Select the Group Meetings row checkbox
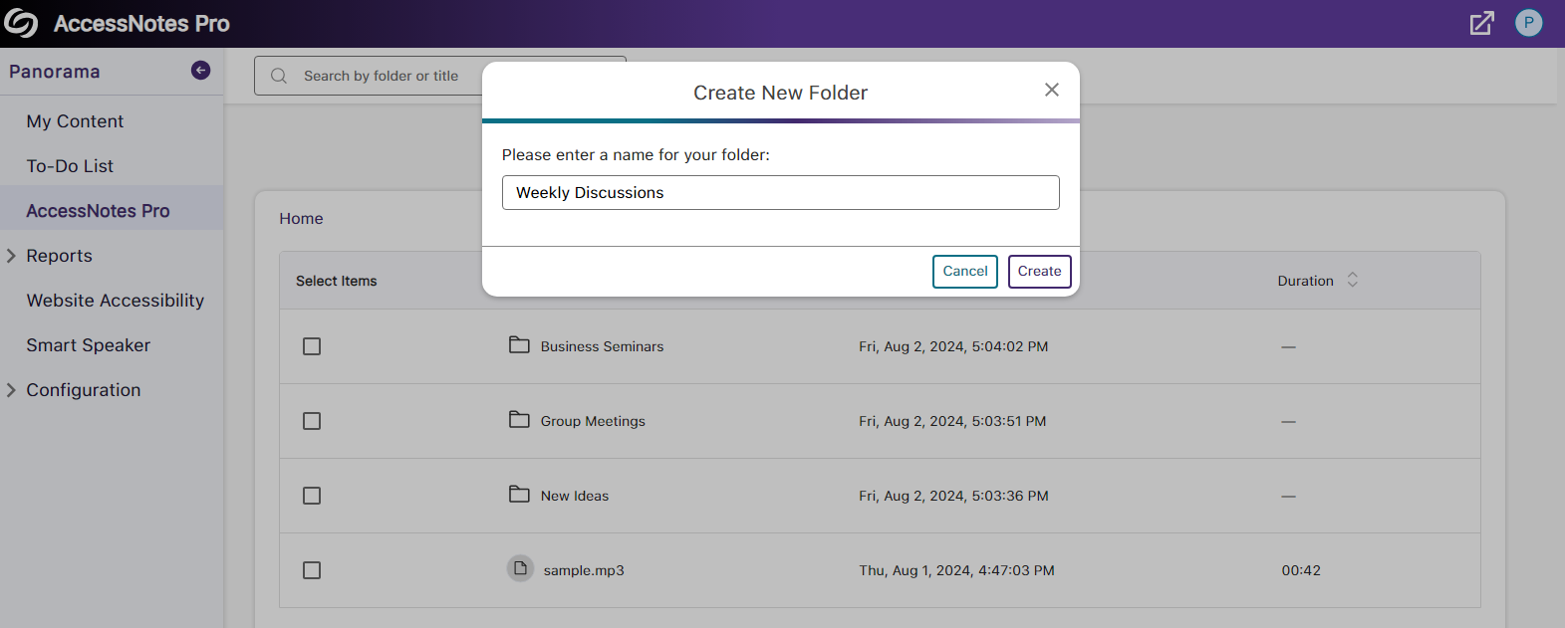Screen dimensions: 1565x628 pyautogui.click(x=312, y=421)
